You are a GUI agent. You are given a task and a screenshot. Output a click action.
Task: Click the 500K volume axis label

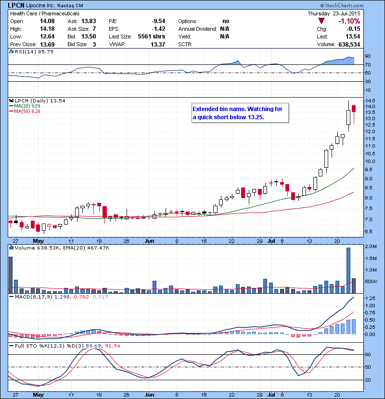click(x=371, y=281)
